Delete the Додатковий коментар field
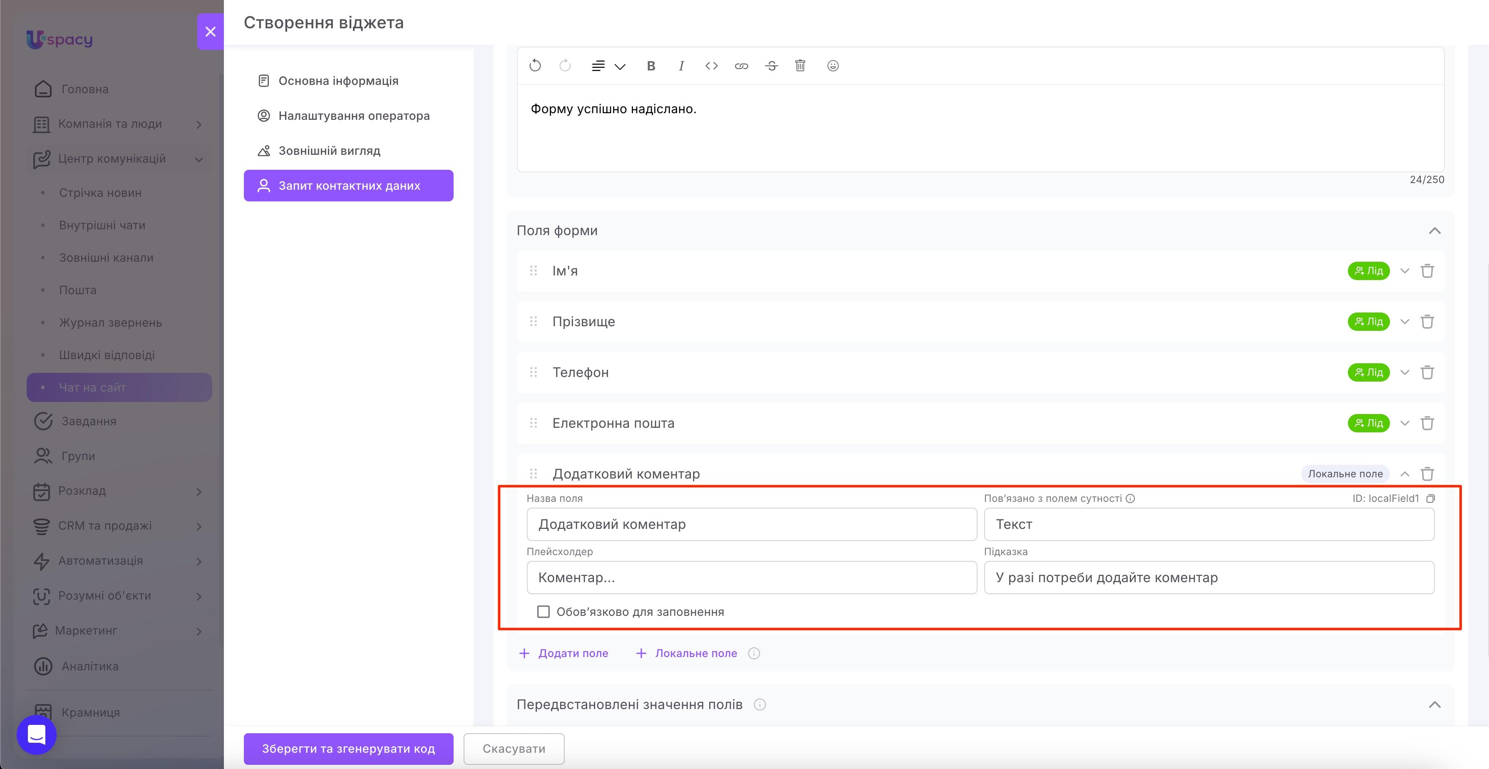1489x769 pixels. pyautogui.click(x=1427, y=474)
